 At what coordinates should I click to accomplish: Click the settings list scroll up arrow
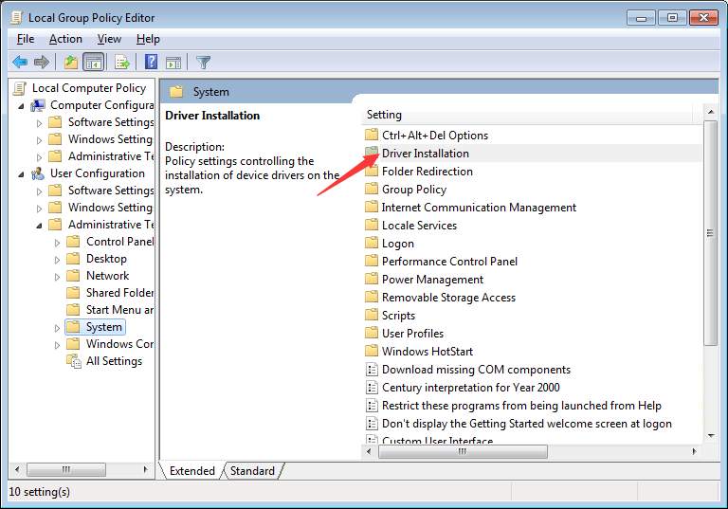coord(710,112)
